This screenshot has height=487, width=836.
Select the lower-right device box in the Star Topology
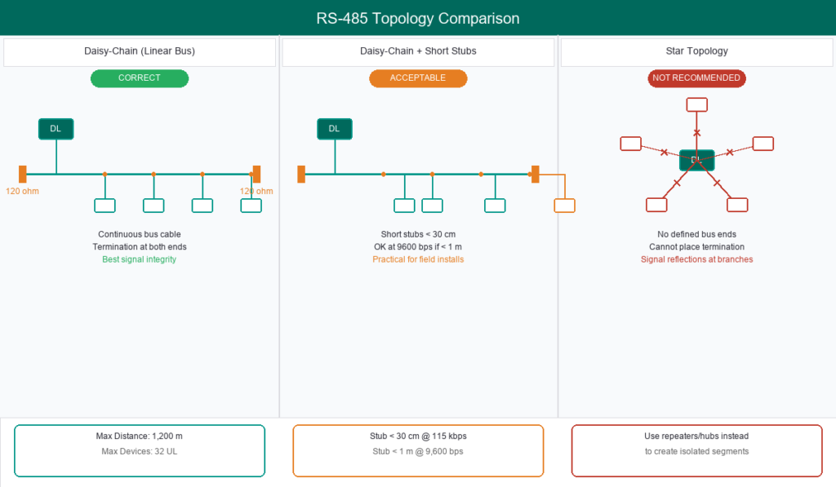tap(737, 205)
